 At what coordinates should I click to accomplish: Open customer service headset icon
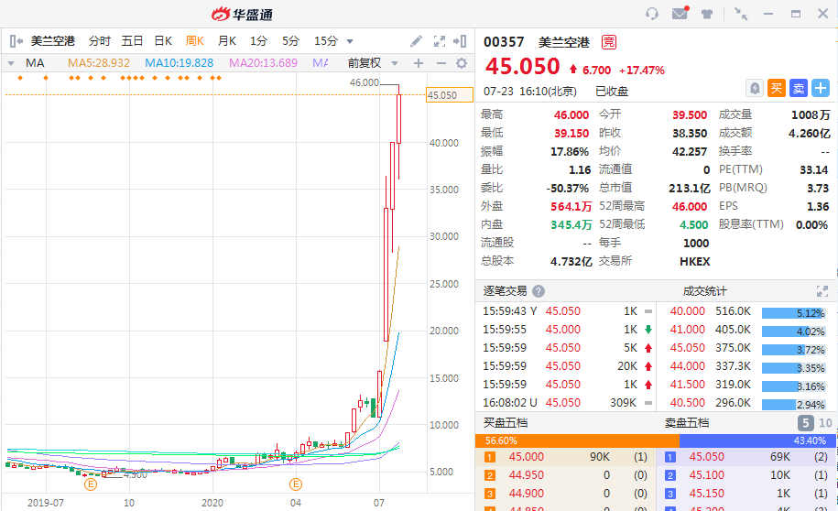point(651,14)
